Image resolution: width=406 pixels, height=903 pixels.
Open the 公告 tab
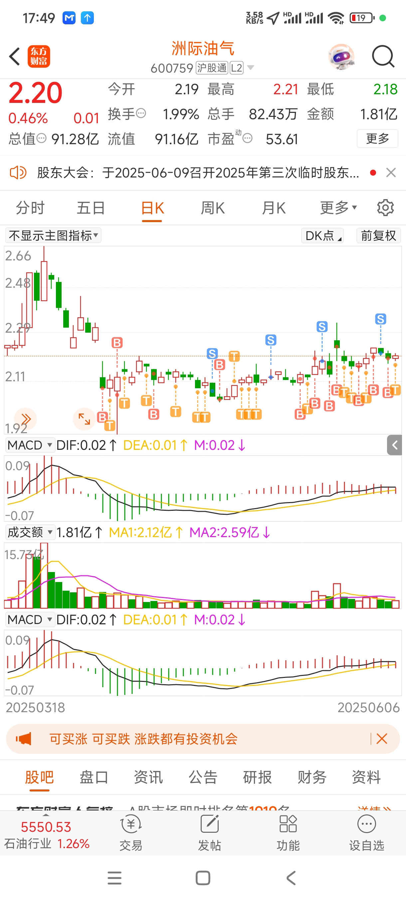coord(203,777)
